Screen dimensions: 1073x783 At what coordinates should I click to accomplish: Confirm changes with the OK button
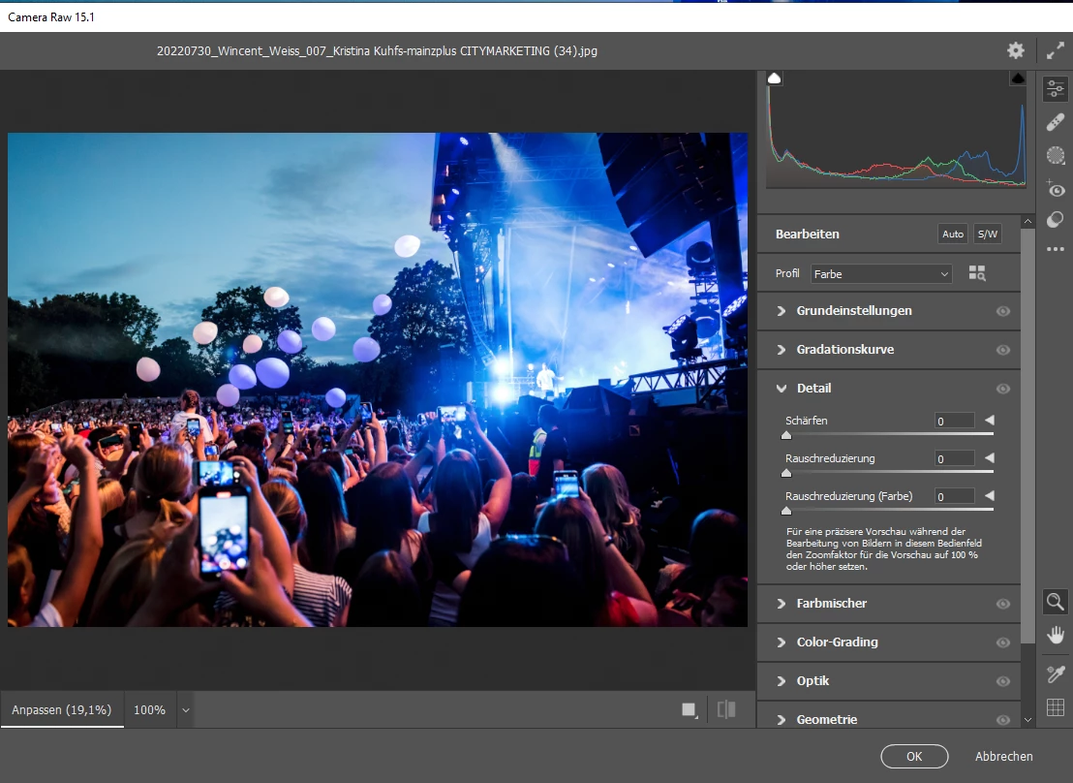[x=914, y=756]
